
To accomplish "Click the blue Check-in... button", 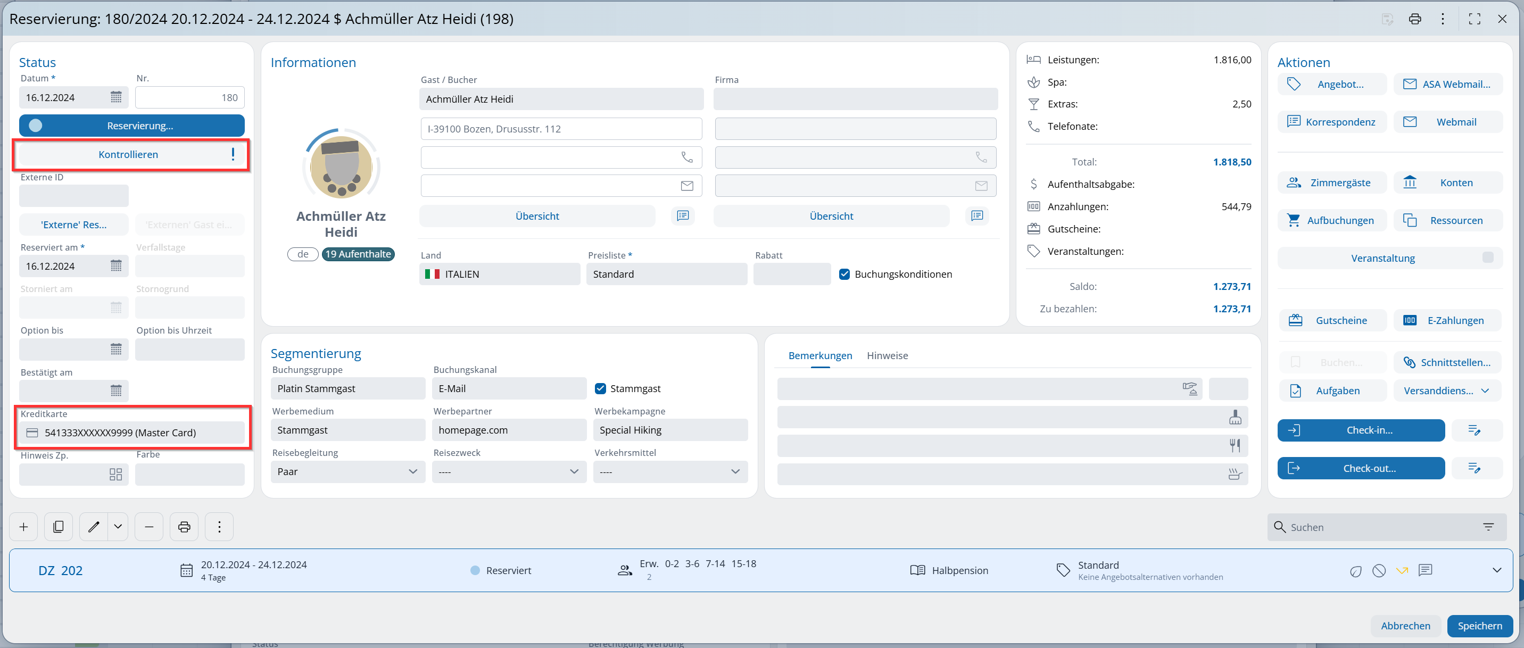I will (1361, 430).
